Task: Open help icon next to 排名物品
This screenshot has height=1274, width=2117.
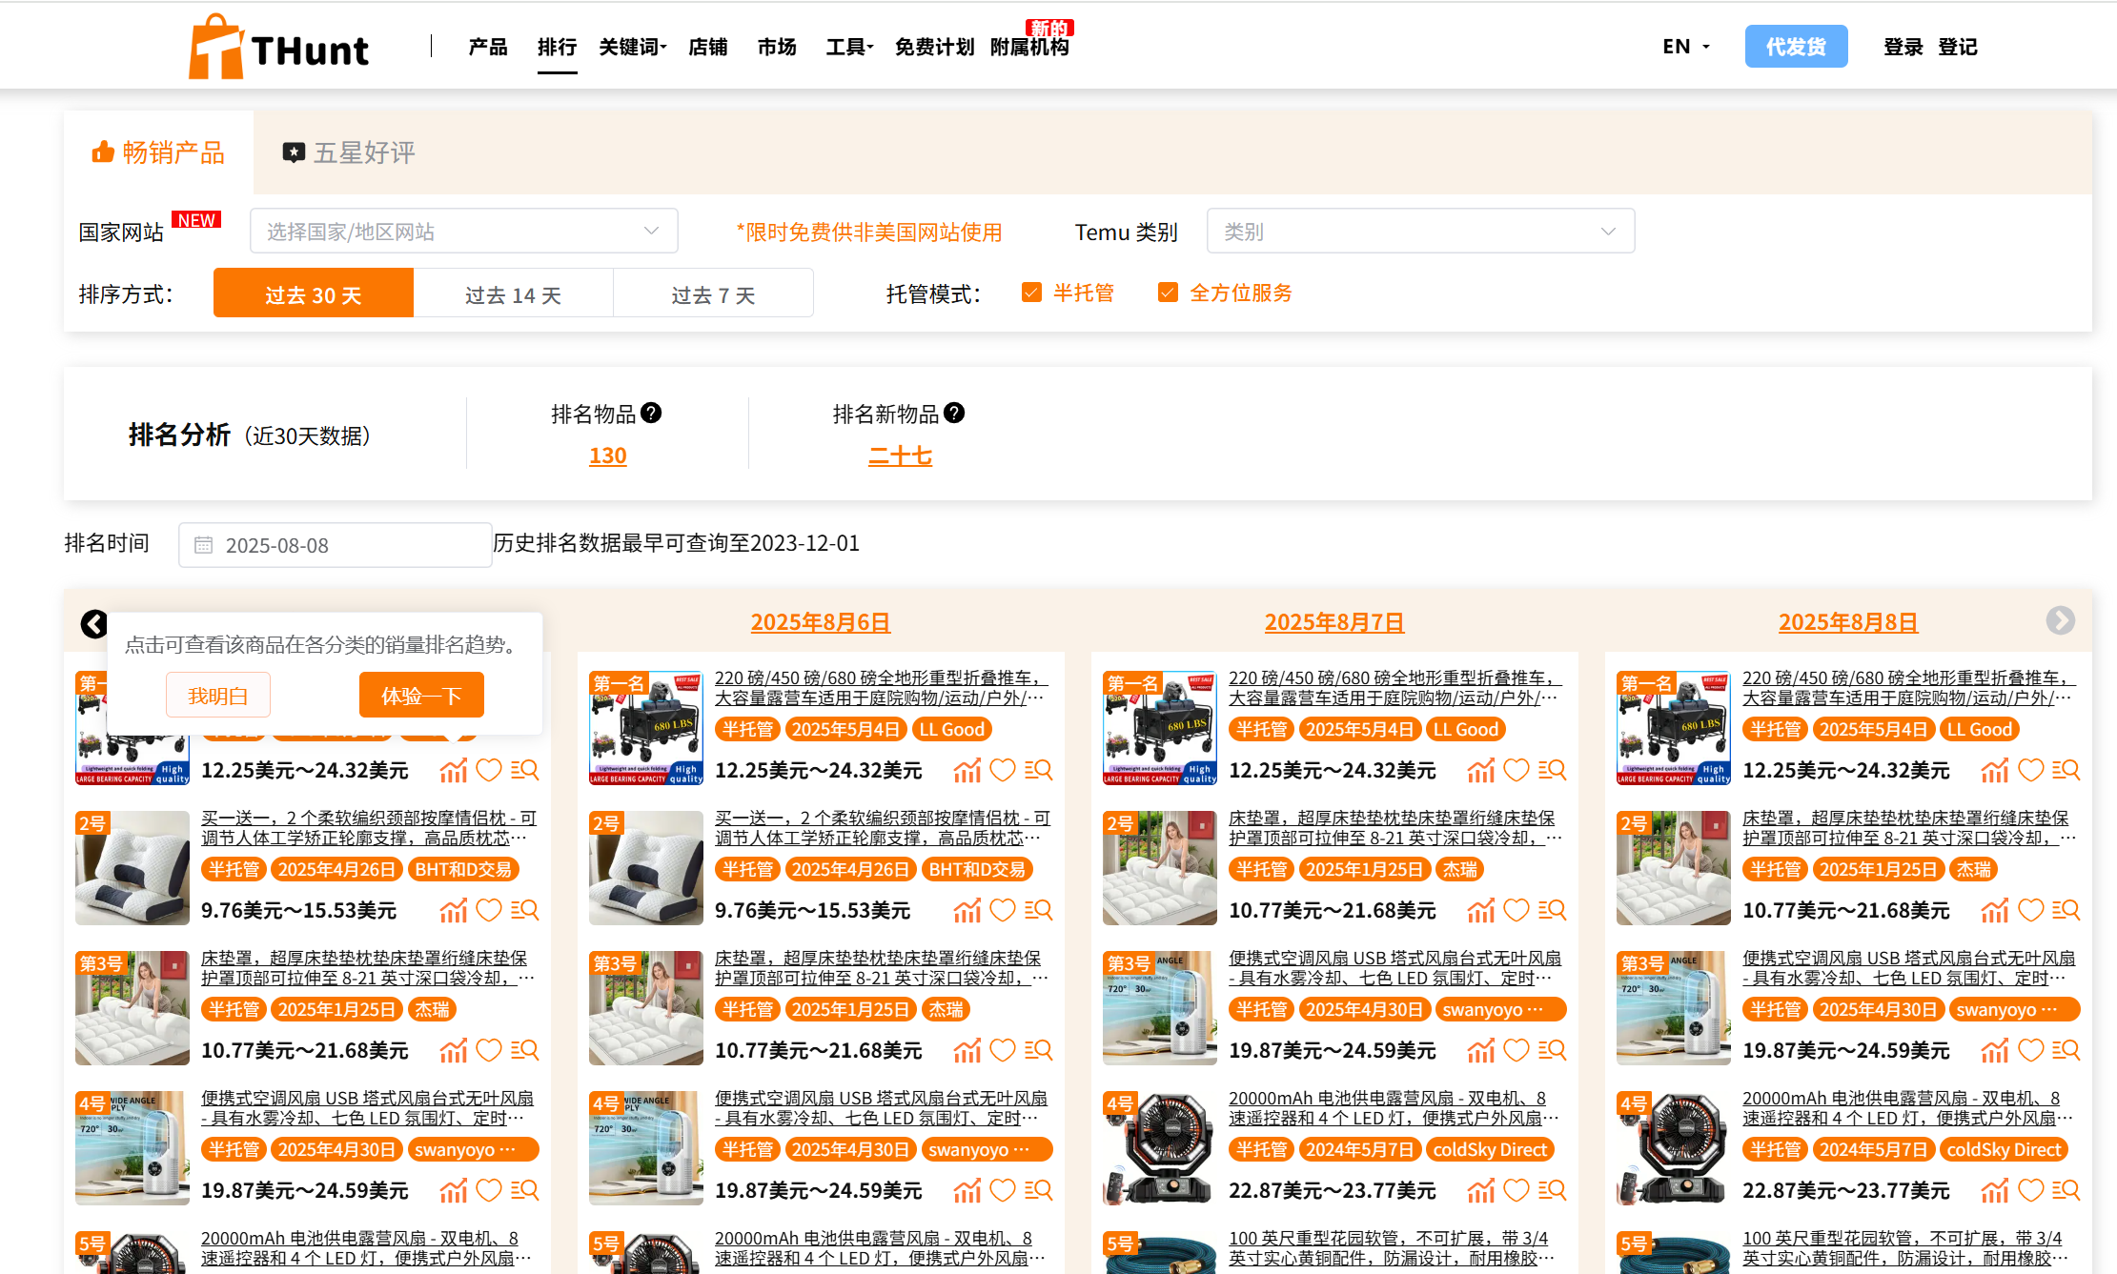Action: (651, 413)
